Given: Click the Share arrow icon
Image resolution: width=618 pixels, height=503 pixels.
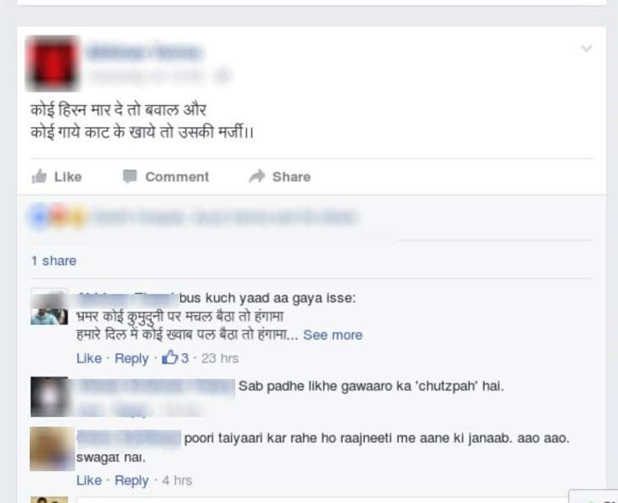Looking at the screenshot, I should coord(257,176).
